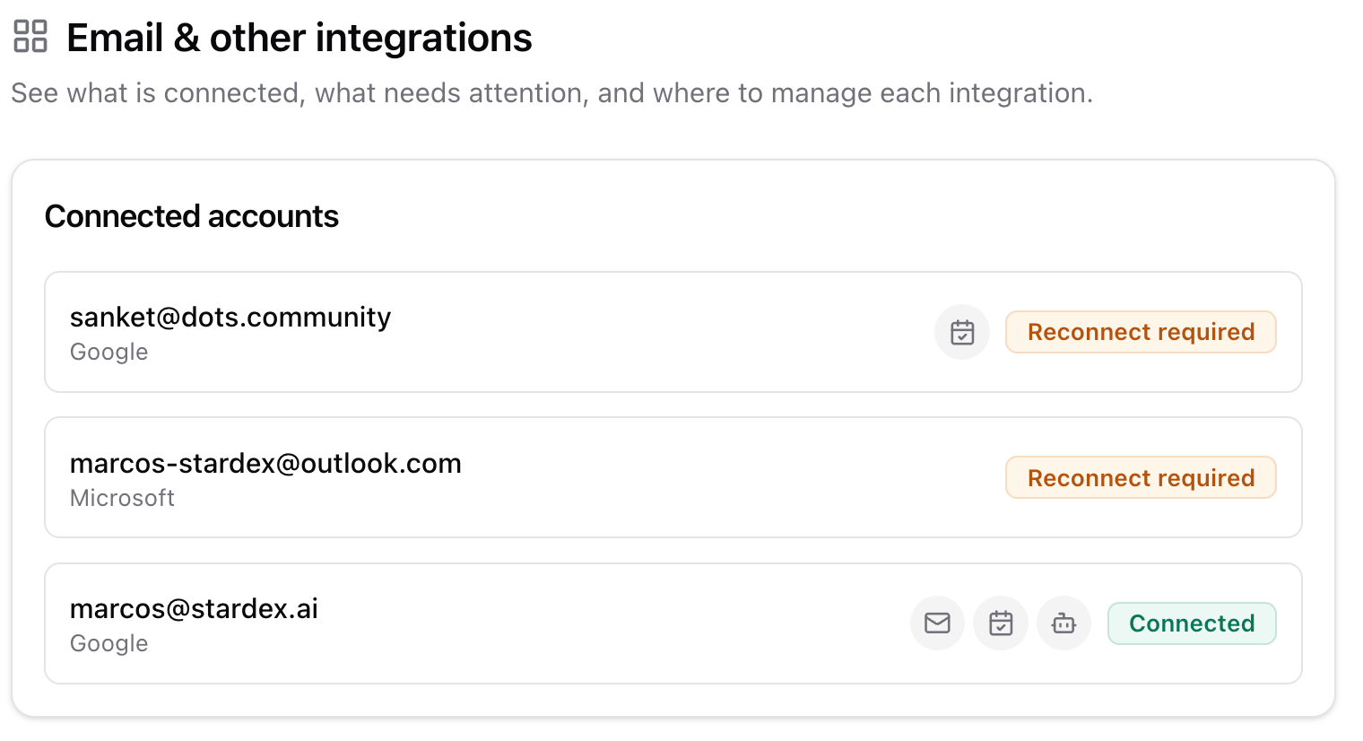
Task: Click the Connected badge for marcos@stardex.ai
Action: 1192,623
